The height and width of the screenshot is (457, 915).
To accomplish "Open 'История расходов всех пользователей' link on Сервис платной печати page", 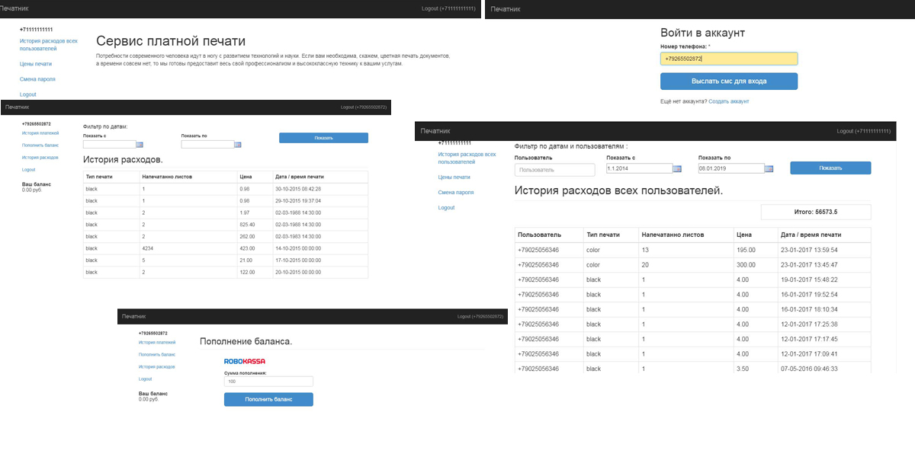I will 49,44.
